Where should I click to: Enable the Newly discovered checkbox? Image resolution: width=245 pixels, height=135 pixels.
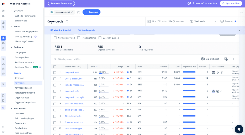(55, 38)
